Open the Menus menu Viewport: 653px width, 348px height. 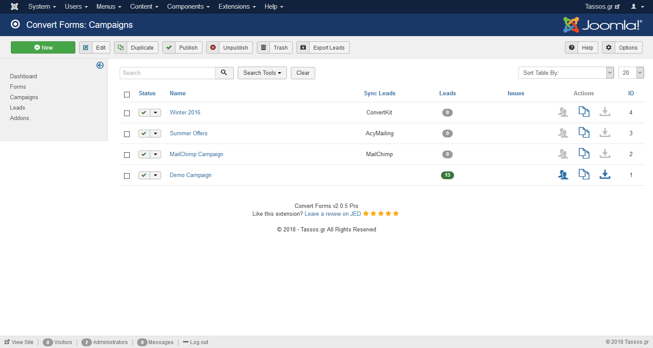tap(109, 7)
